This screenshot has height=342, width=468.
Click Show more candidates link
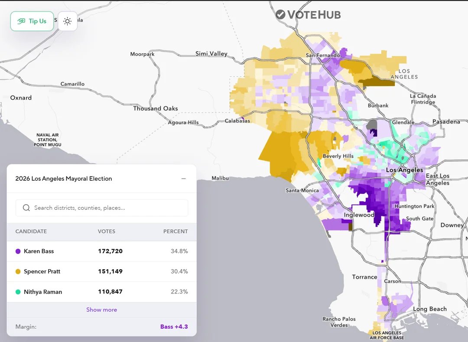tap(101, 309)
